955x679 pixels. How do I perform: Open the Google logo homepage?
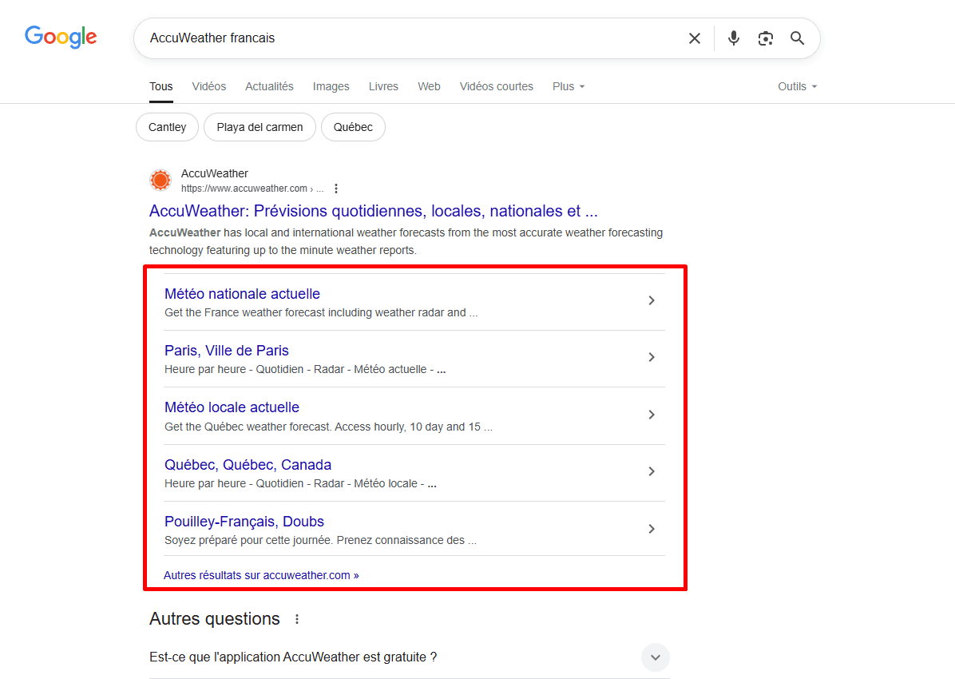[x=61, y=37]
